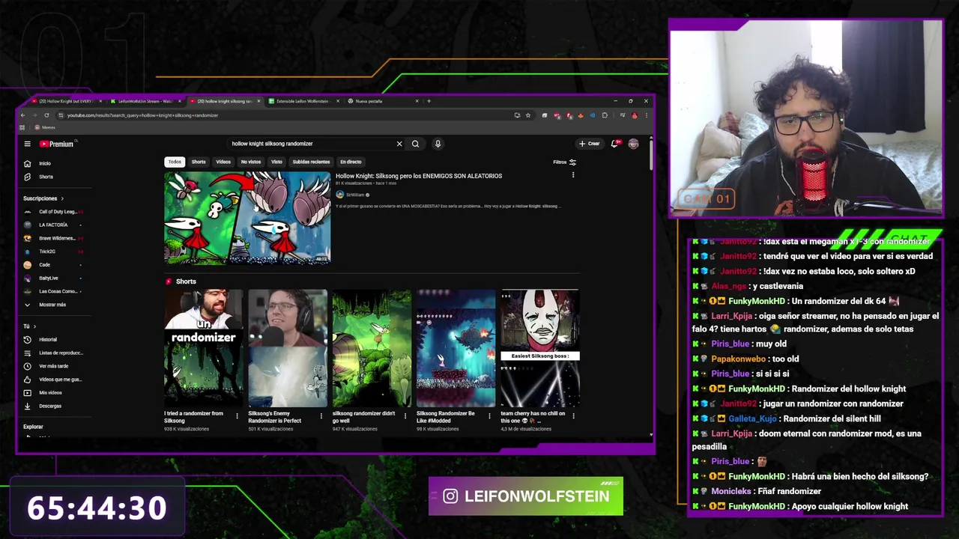959x539 pixels.
Task: Go back in the browser
Action: [x=22, y=115]
